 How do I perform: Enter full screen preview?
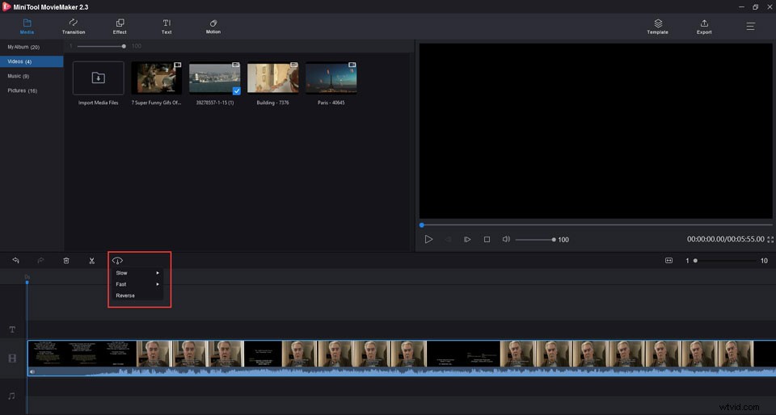(x=770, y=239)
